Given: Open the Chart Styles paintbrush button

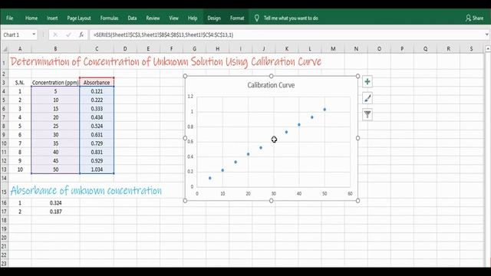Looking at the screenshot, I should pyautogui.click(x=367, y=98).
